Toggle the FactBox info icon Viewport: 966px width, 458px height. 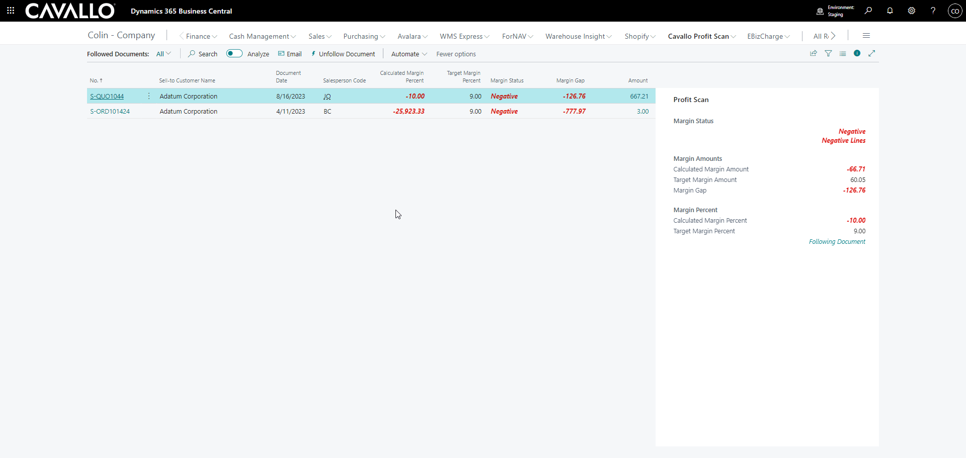(857, 53)
